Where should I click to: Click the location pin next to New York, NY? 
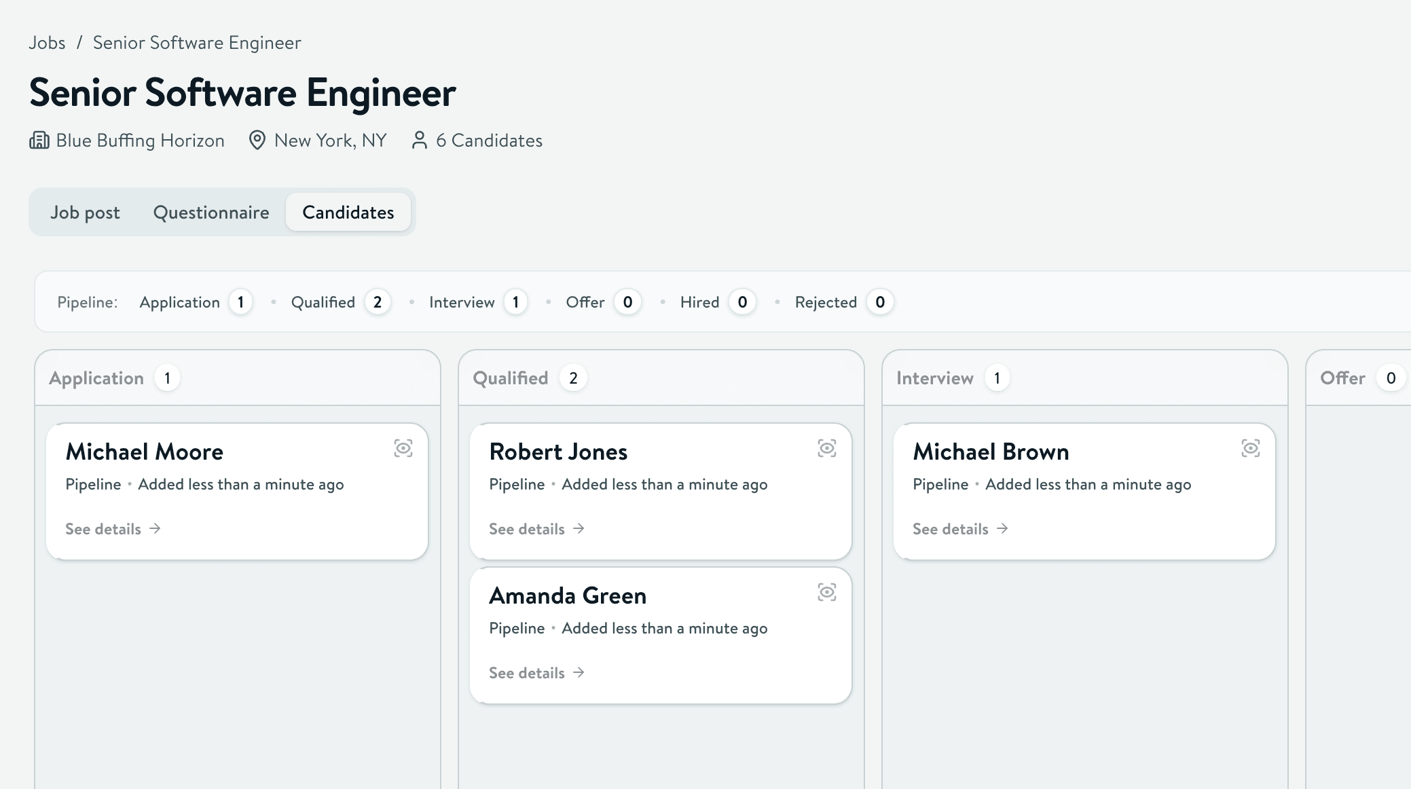(257, 140)
